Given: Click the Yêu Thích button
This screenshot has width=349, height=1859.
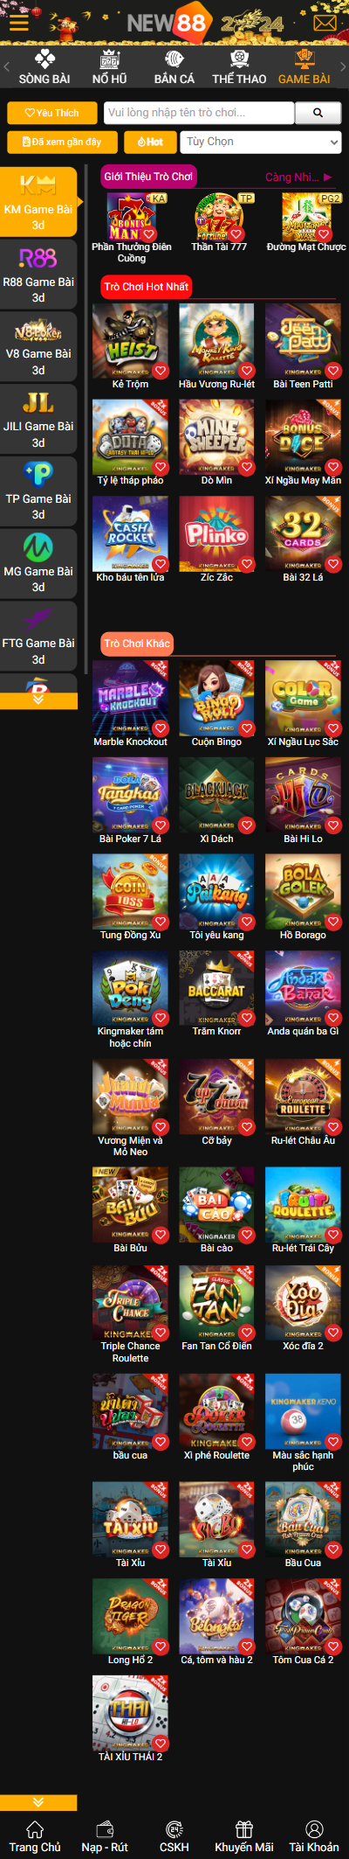Looking at the screenshot, I should (x=52, y=113).
